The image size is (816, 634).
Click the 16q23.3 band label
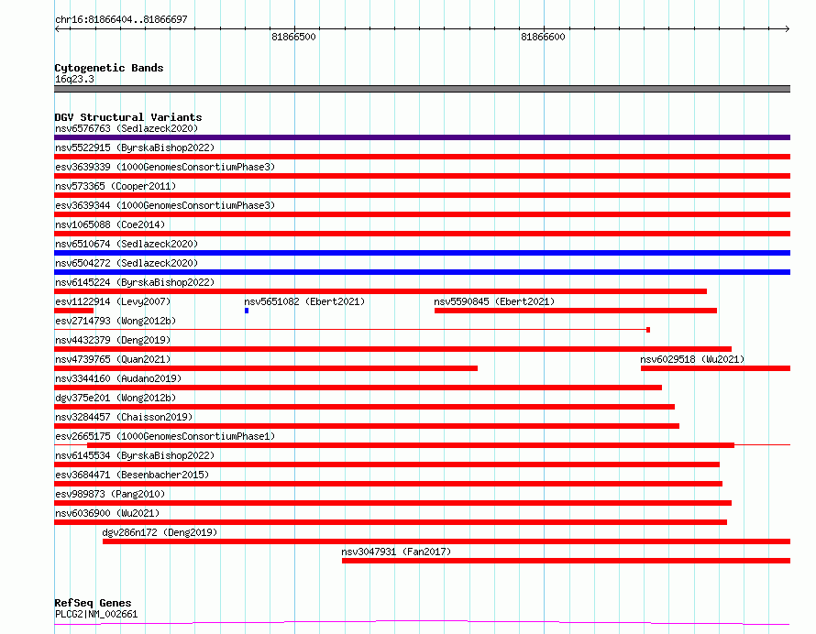tap(74, 79)
